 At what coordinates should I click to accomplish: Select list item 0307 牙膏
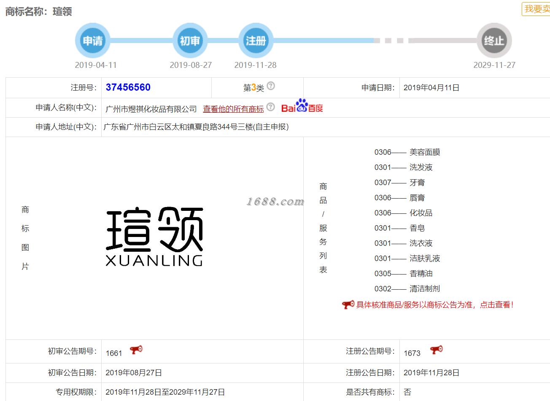click(x=399, y=183)
